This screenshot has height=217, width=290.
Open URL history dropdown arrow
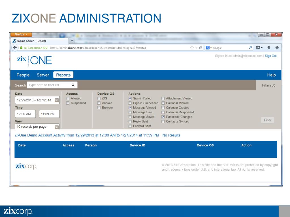pyautogui.click(x=197, y=48)
